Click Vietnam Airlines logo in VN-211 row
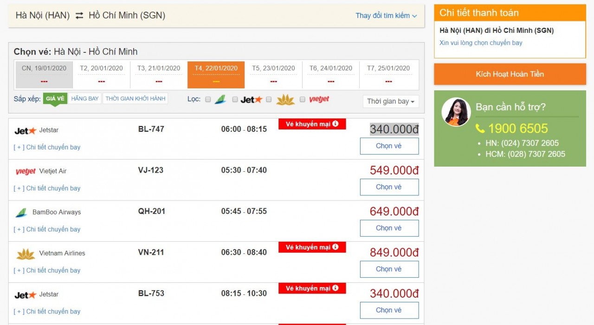The image size is (594, 325). click(26, 254)
